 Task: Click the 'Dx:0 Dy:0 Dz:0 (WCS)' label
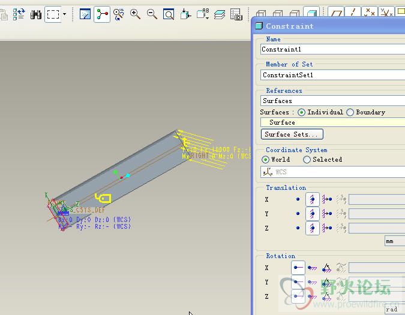click(x=95, y=220)
